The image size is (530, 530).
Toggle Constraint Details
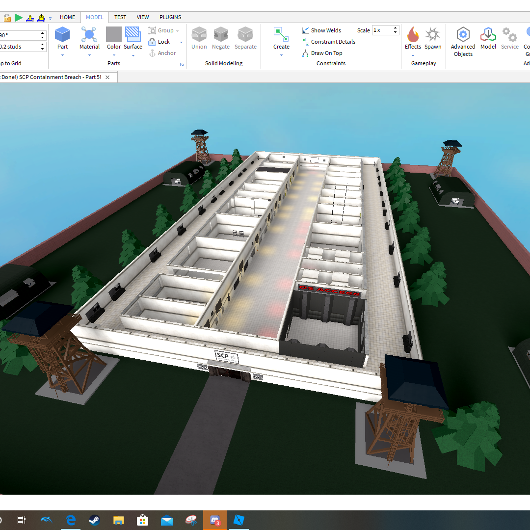328,42
